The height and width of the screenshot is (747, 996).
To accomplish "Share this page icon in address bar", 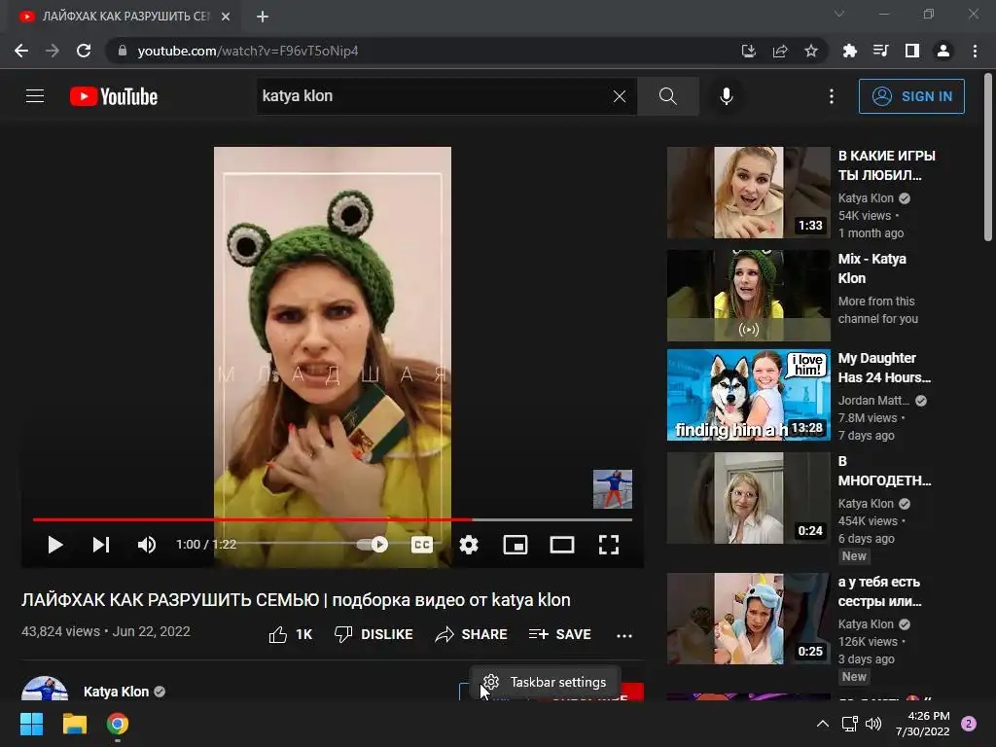I will pyautogui.click(x=780, y=51).
